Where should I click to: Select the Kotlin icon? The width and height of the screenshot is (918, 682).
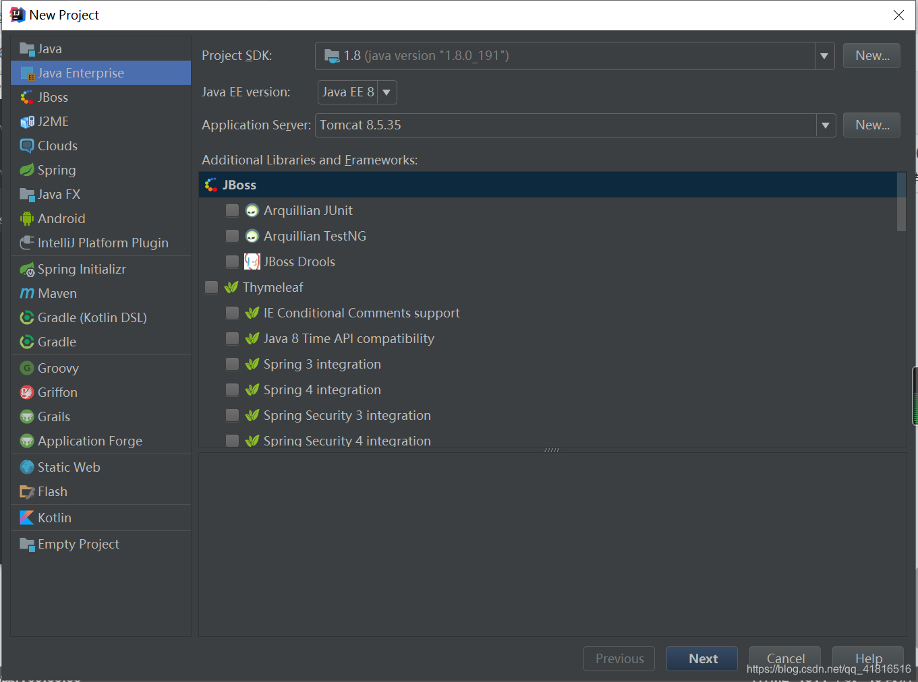(x=27, y=518)
